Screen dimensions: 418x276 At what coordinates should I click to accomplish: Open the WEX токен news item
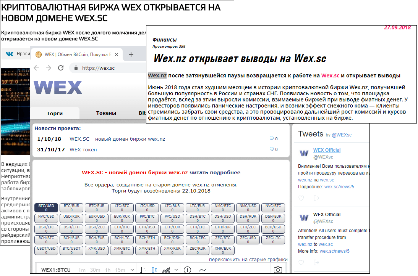click(x=83, y=150)
